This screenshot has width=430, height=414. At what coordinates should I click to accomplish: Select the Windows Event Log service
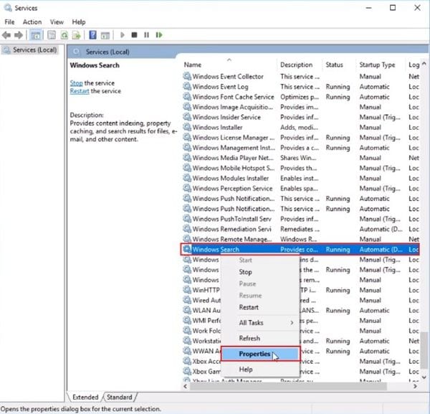pyautogui.click(x=300, y=87)
